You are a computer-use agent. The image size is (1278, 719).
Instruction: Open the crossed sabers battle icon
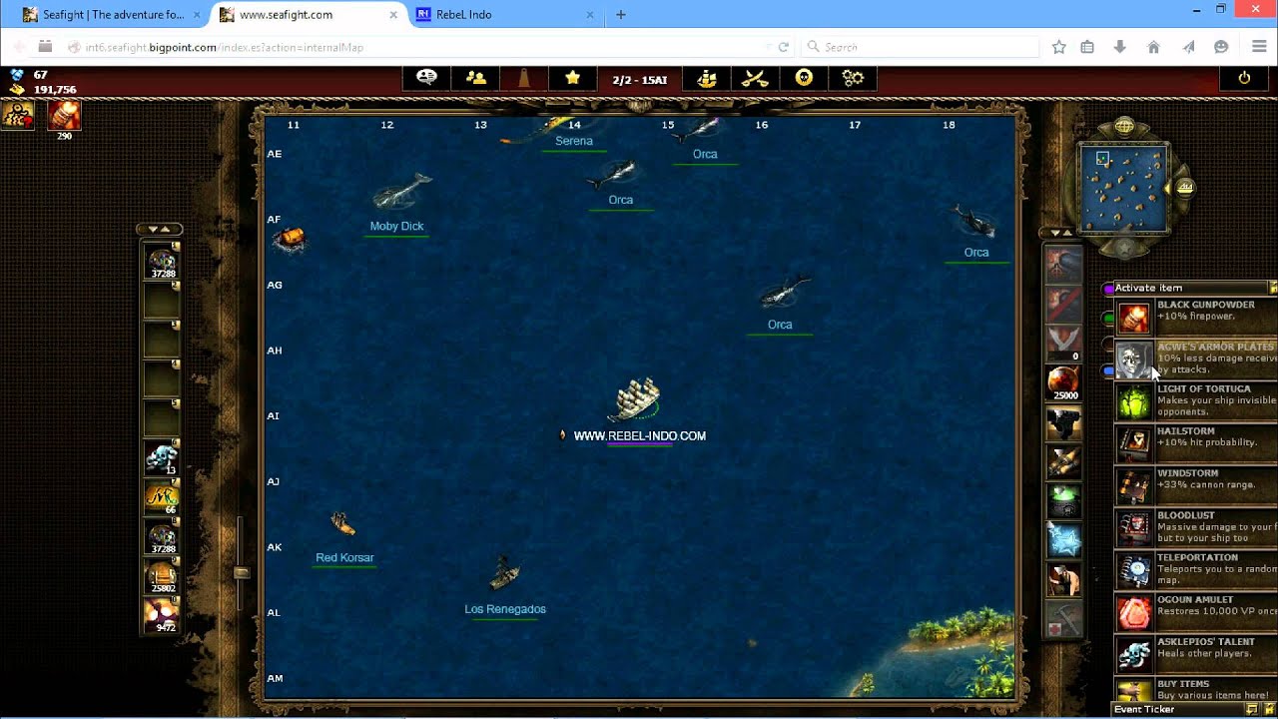[x=756, y=78]
